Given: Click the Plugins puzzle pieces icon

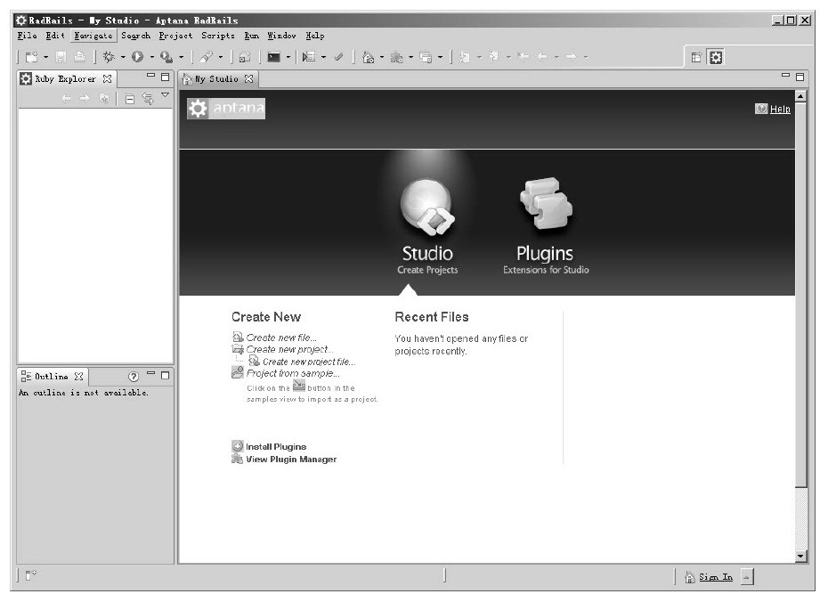Looking at the screenshot, I should [x=545, y=205].
